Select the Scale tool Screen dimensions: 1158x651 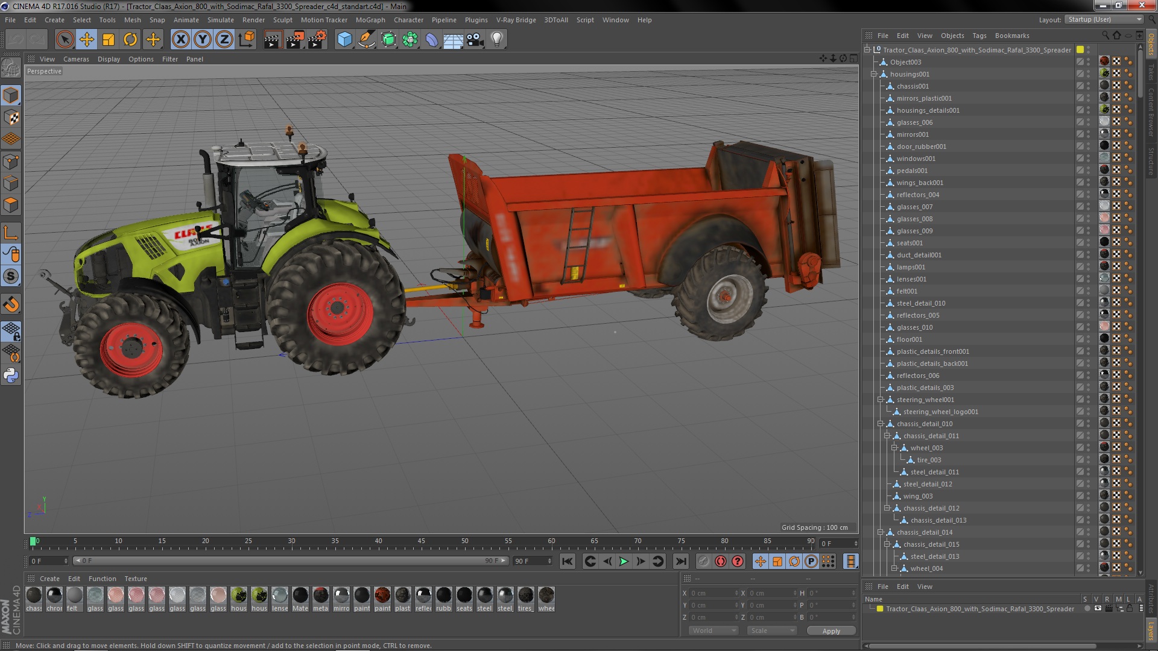109,40
